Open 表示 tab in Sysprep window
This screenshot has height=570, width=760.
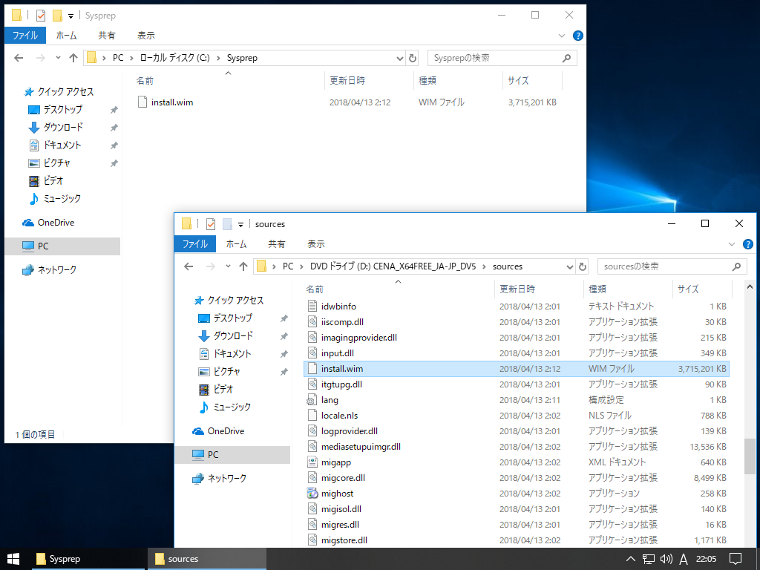pos(146,36)
